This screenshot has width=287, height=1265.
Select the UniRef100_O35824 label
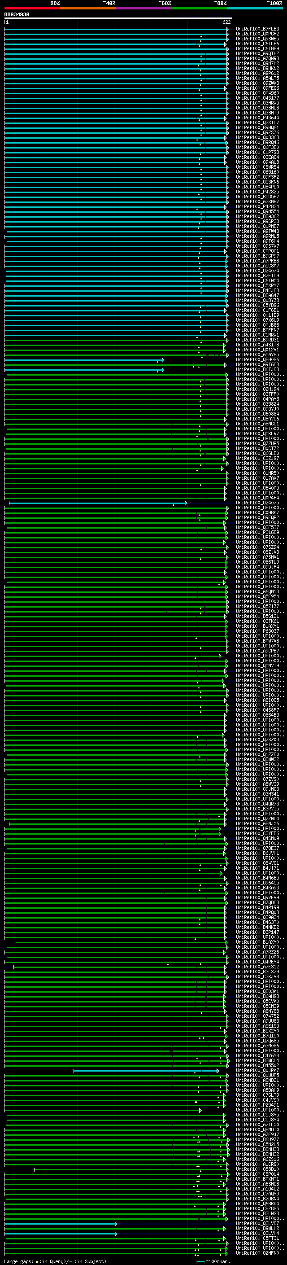tap(257, 404)
